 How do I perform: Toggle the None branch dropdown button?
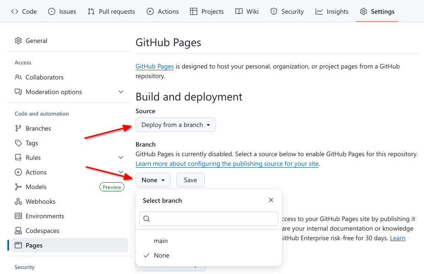153,180
